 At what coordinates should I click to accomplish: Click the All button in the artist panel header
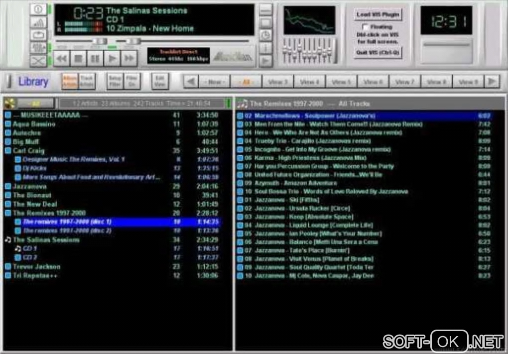click(36, 104)
